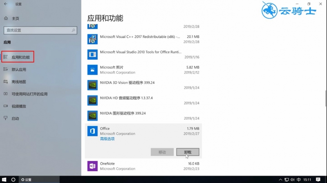Open 默认应用 settings page
Viewport: 327px width, 183px height.
19,69
